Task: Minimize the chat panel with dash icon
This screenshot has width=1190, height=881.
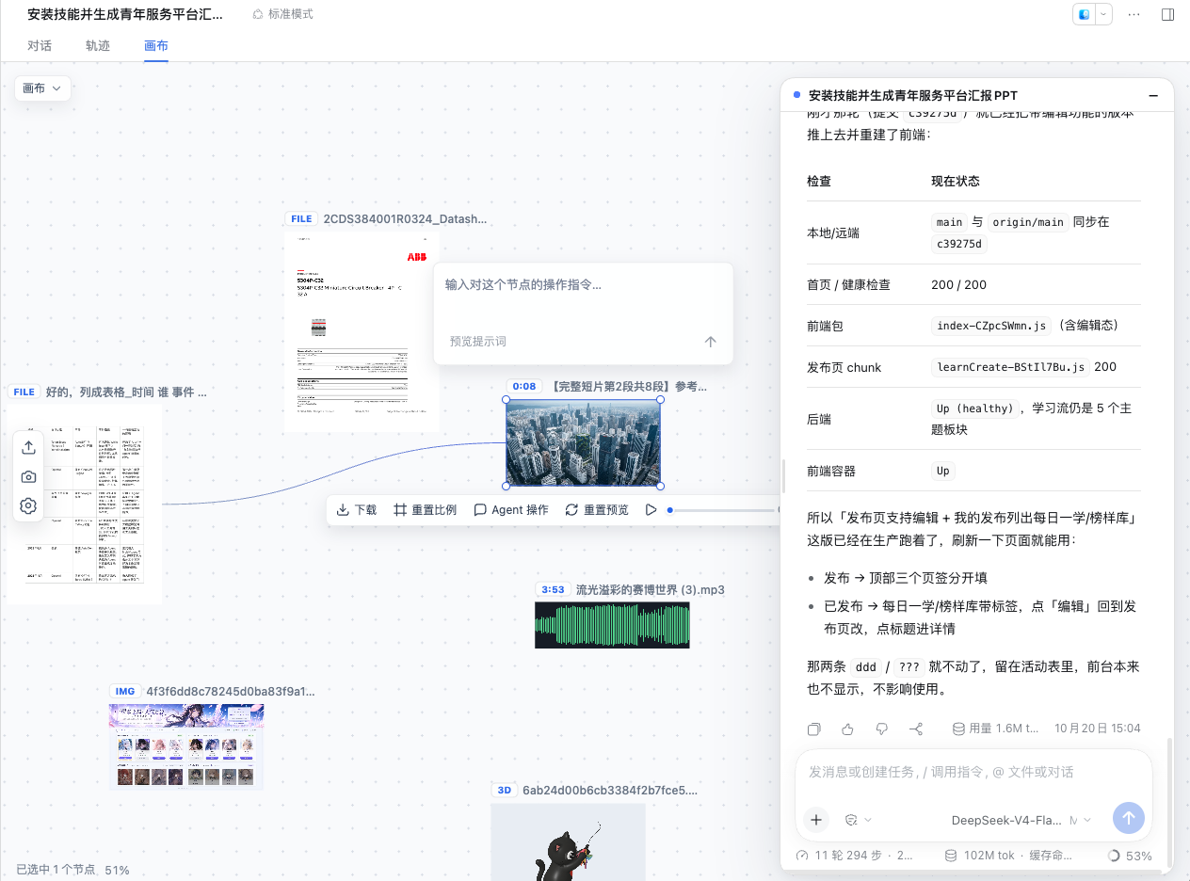Action: pyautogui.click(x=1153, y=95)
